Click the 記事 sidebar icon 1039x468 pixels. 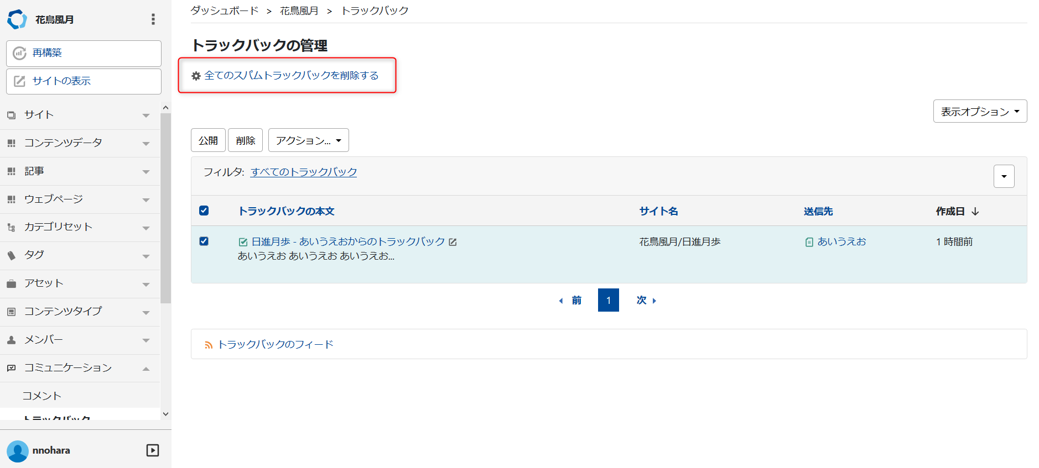pyautogui.click(x=11, y=171)
